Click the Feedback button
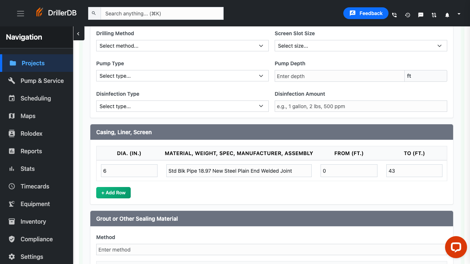The height and width of the screenshot is (264, 470). click(x=366, y=13)
